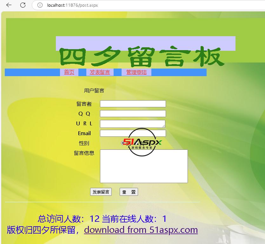This screenshot has height=244, width=265.
Task: Open the 首页 navigation link
Action: (x=69, y=72)
